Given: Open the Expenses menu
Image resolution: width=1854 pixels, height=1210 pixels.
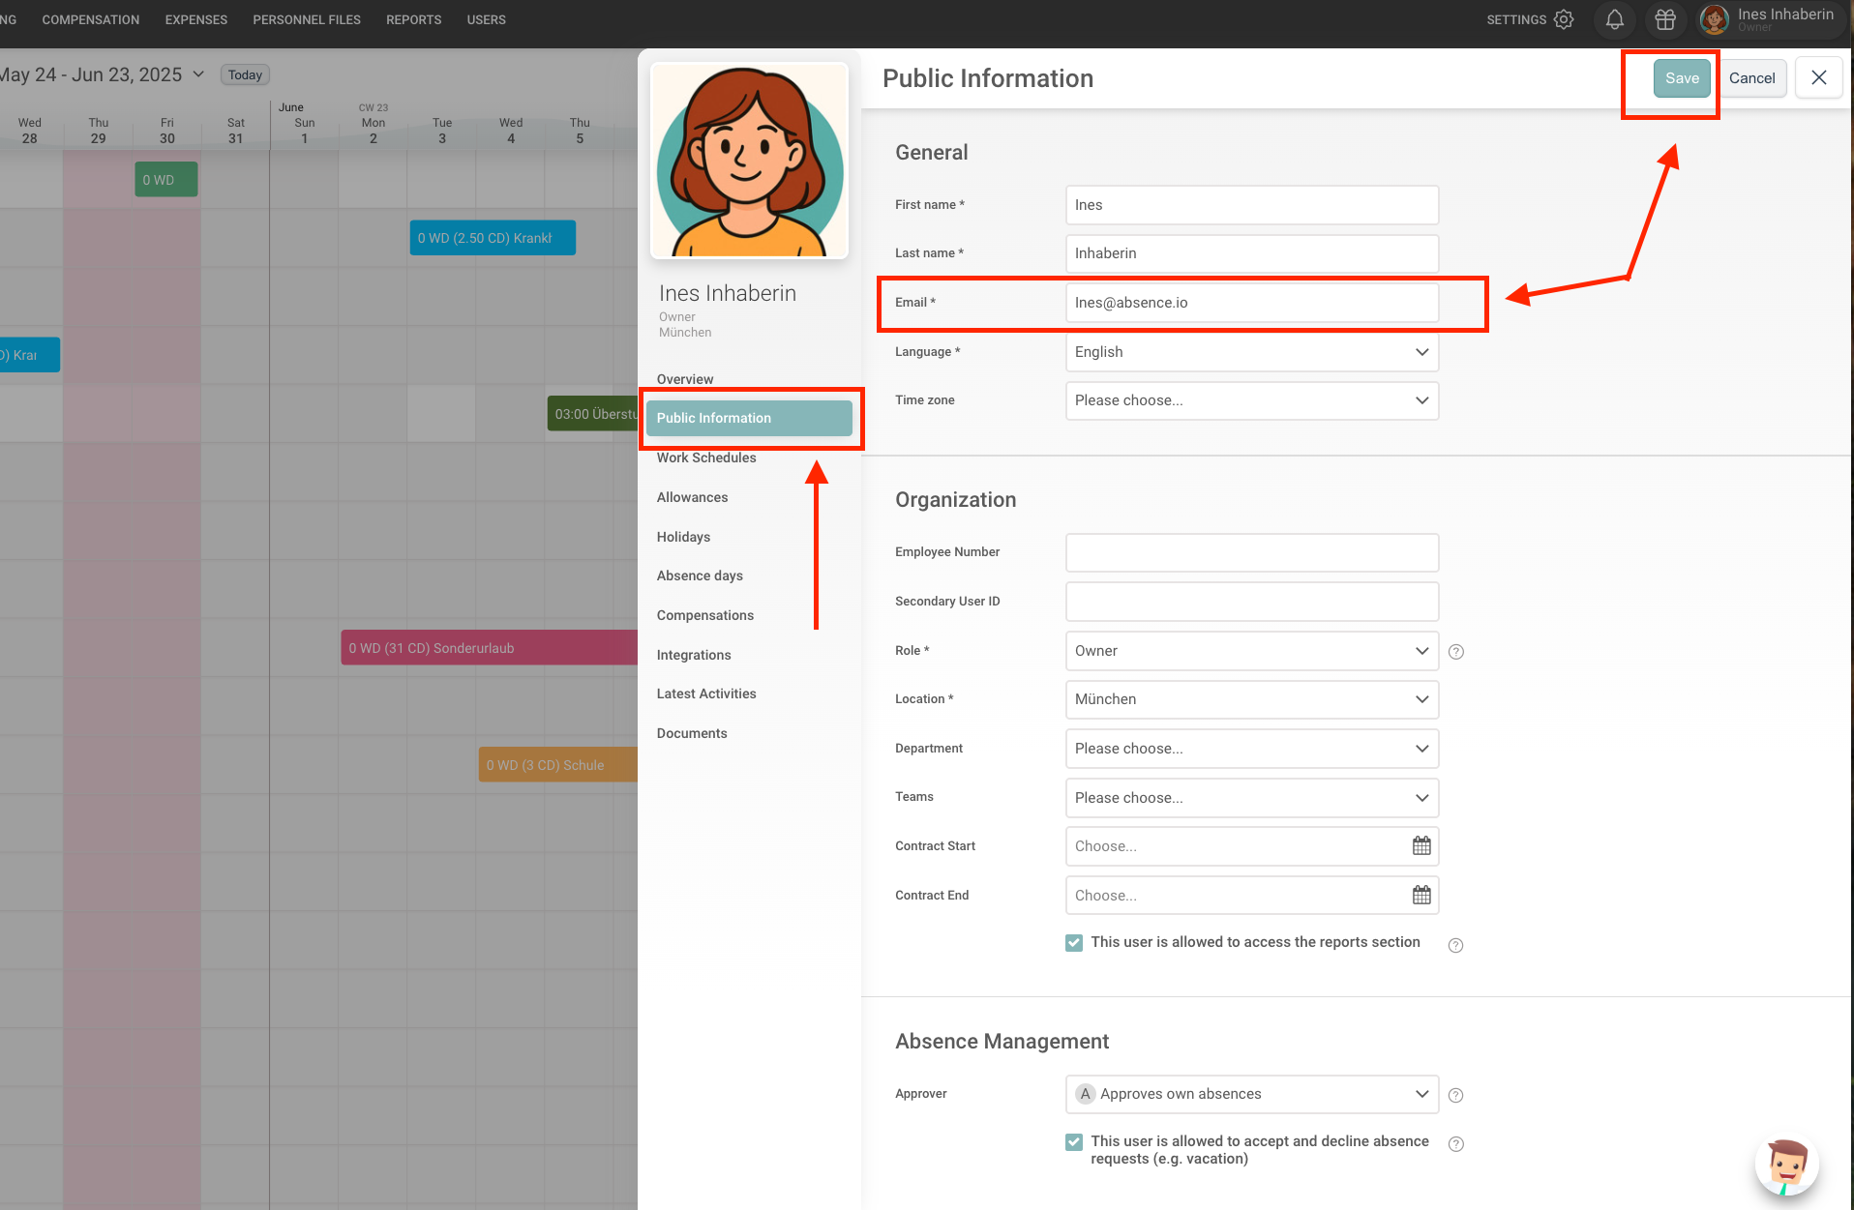Looking at the screenshot, I should click(x=196, y=19).
